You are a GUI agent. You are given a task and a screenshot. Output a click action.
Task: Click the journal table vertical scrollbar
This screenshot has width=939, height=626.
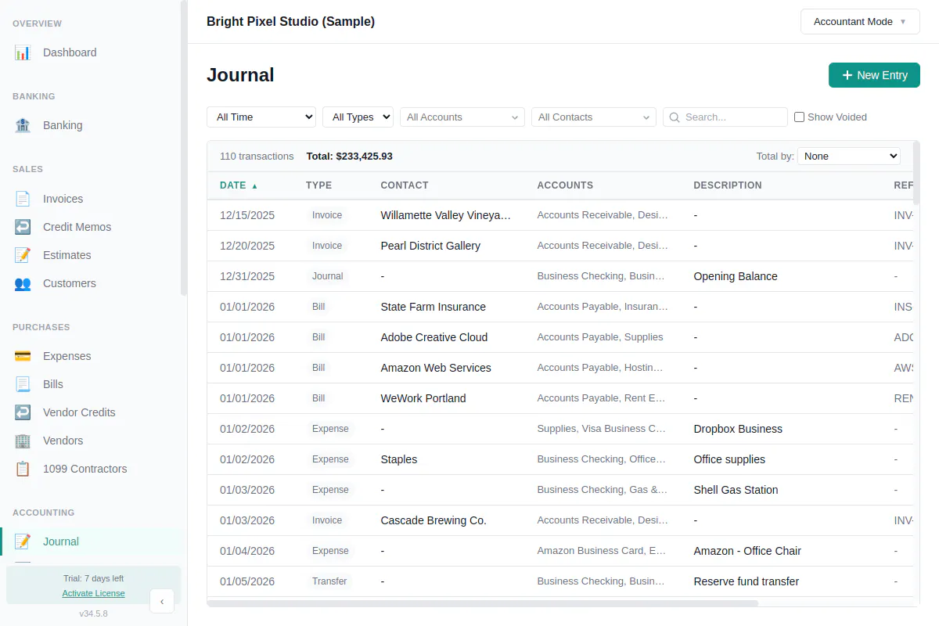(916, 172)
